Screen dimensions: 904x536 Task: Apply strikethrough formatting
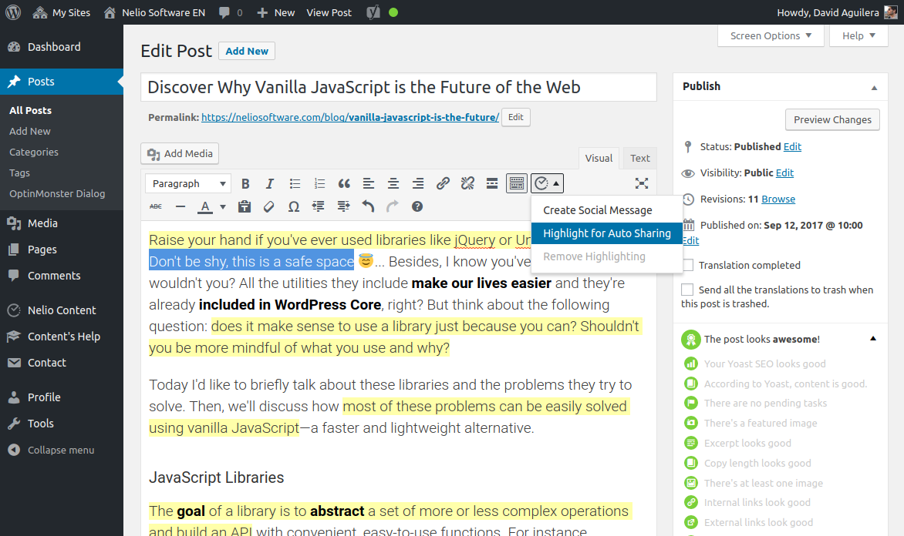(x=156, y=206)
